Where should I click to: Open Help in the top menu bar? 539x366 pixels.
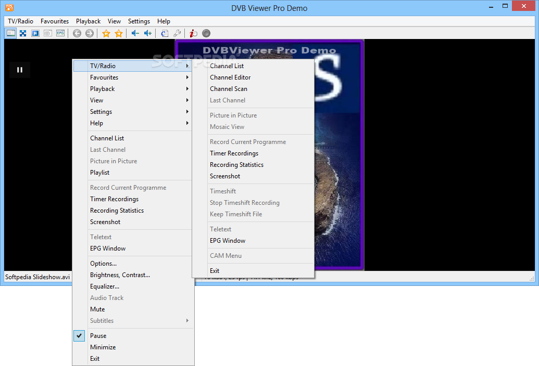(x=164, y=21)
